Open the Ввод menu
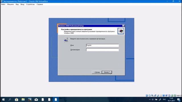The height and width of the screenshot is (102, 182). coord(22,4)
